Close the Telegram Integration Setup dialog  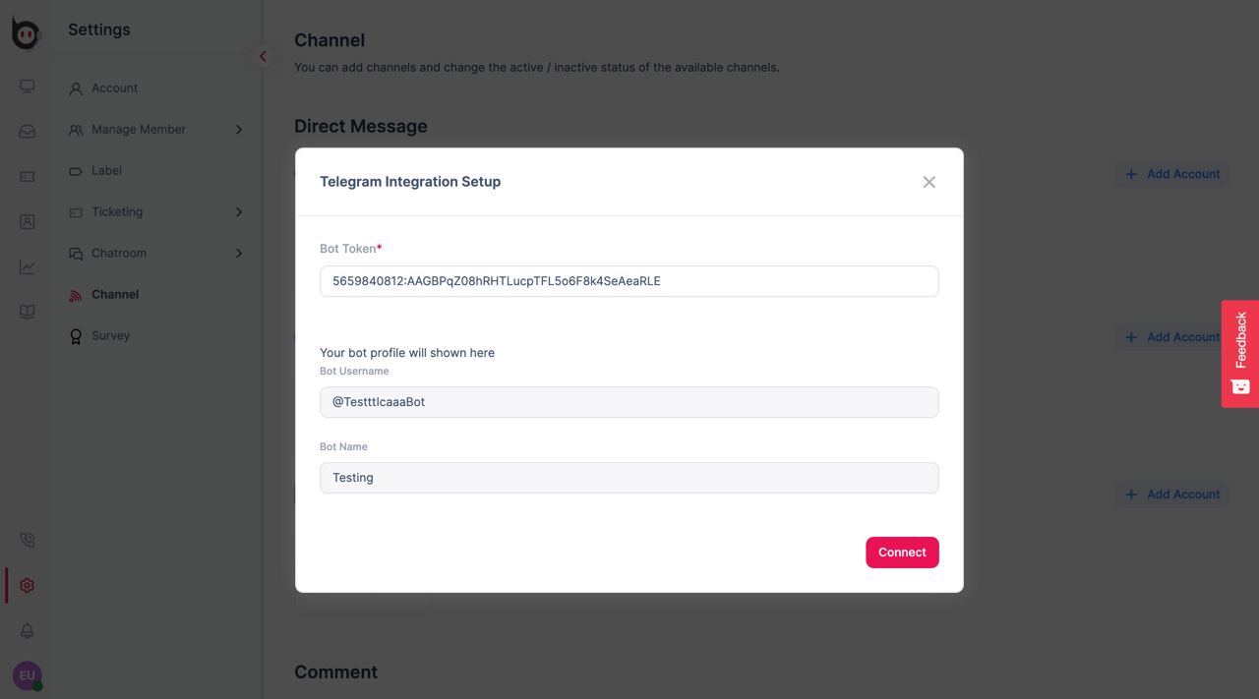pos(929,182)
